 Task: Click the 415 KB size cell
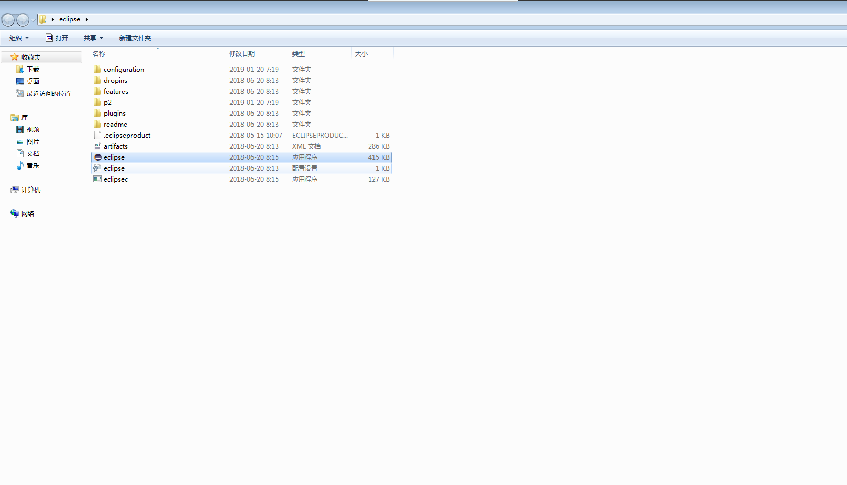(379, 157)
